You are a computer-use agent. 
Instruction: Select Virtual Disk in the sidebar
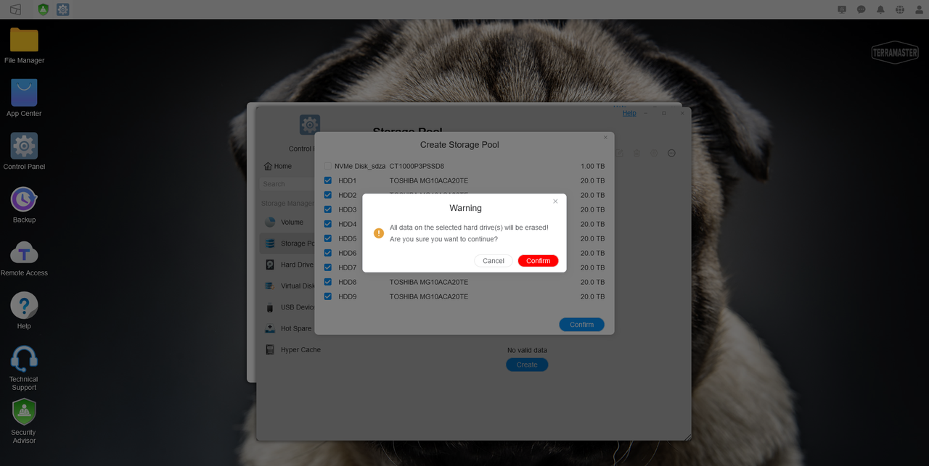coord(287,286)
